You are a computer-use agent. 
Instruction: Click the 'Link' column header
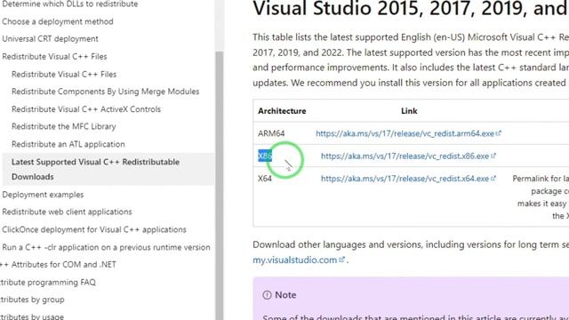click(409, 111)
